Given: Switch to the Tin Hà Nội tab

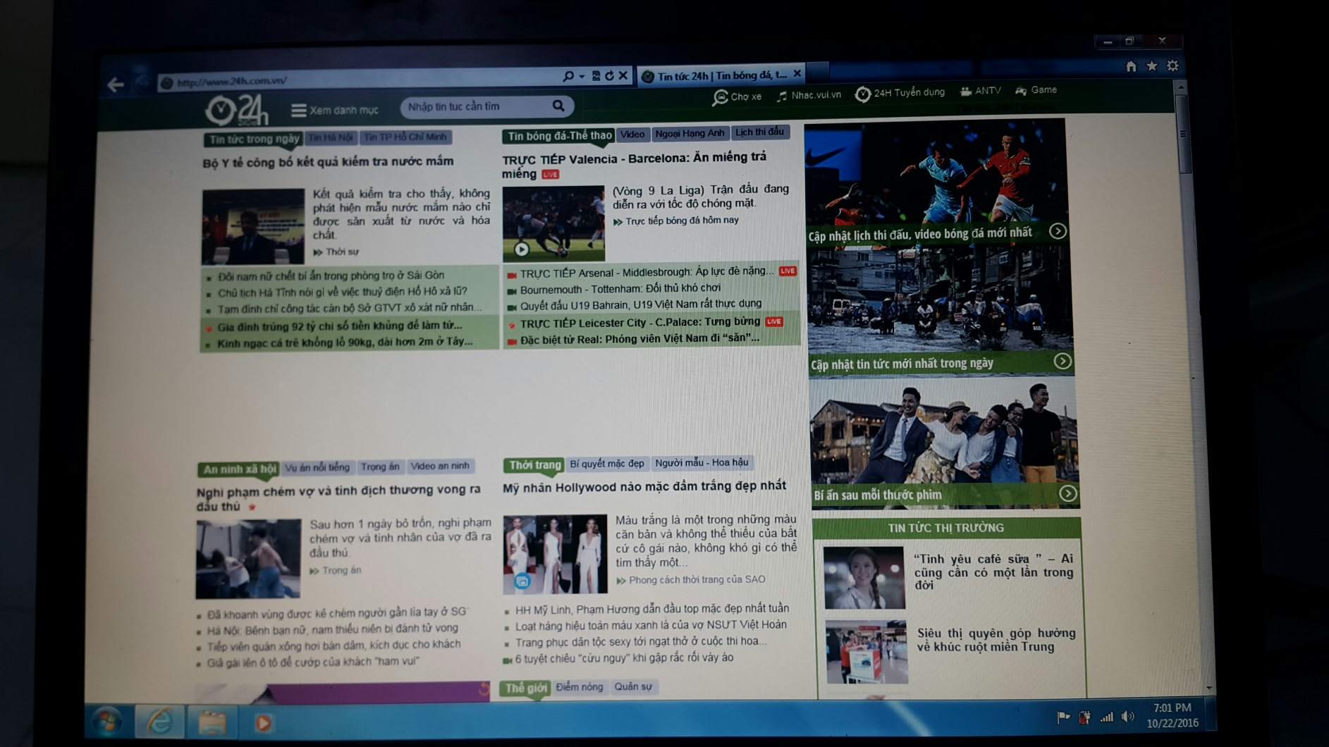Looking at the screenshot, I should [x=330, y=137].
